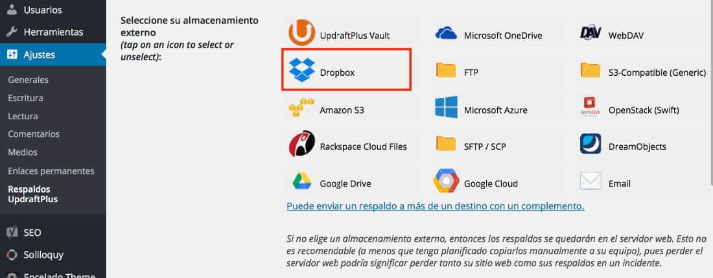
Task: Select the UpdraftPlus Vault storage icon
Action: pyautogui.click(x=302, y=32)
